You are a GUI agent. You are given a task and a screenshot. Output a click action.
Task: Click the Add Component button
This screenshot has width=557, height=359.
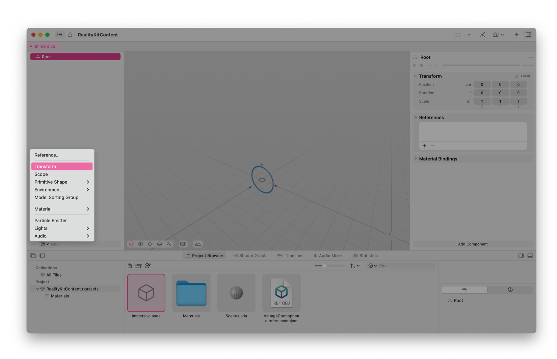(473, 244)
